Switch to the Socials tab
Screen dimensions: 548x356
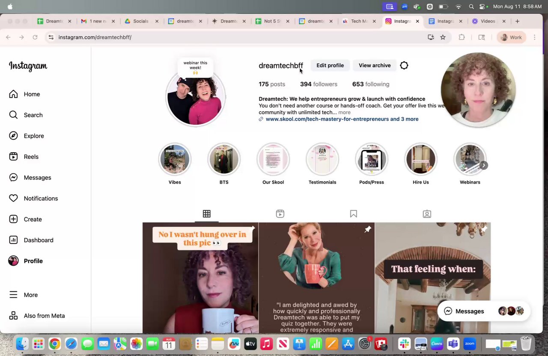pyautogui.click(x=141, y=21)
